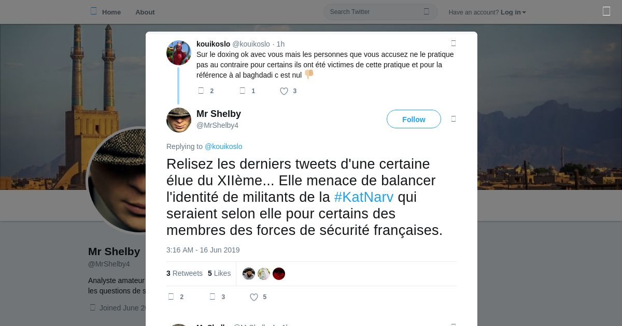
Task: Open kouikoslo's avatar picture
Action: [x=179, y=53]
